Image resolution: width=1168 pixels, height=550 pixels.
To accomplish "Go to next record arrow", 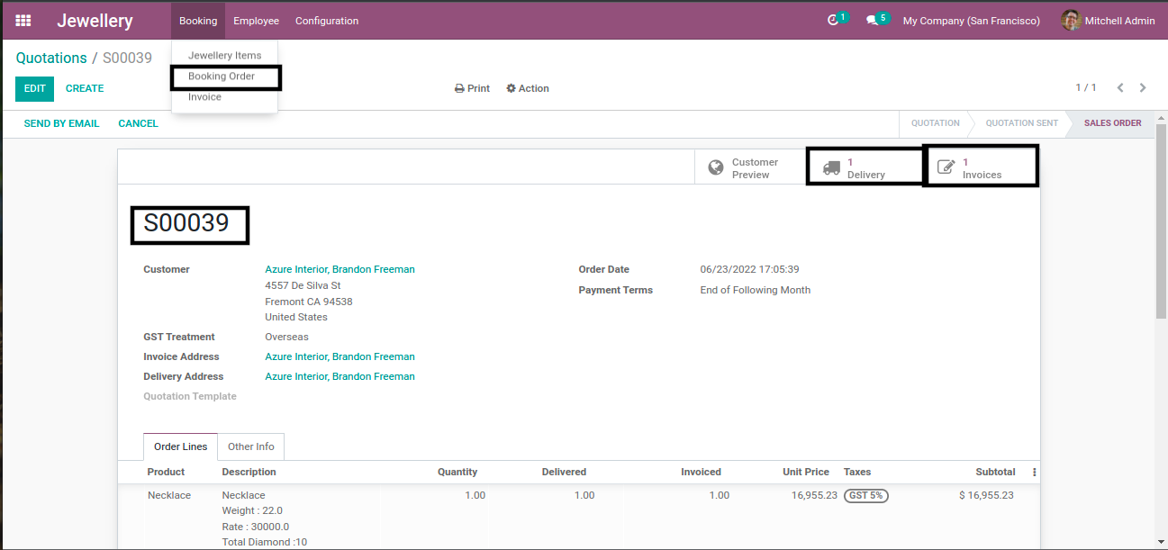I will [x=1143, y=88].
